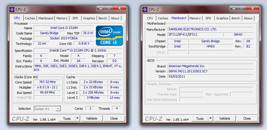The height and width of the screenshot is (130, 267).
Task: Click Southbridge value HM65
Action: [211, 46]
